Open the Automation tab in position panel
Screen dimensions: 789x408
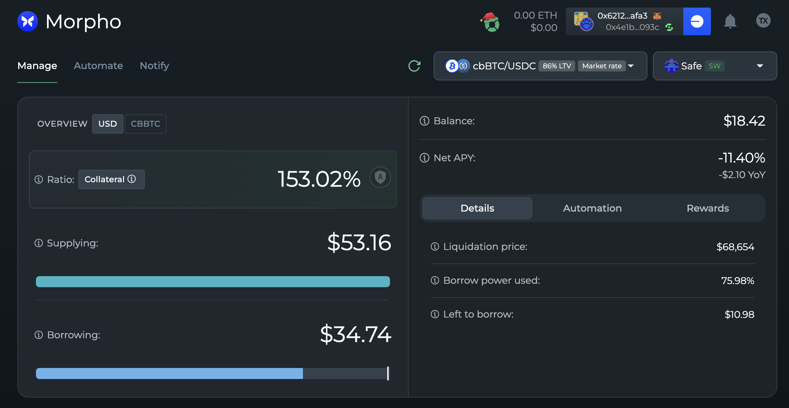coord(592,208)
